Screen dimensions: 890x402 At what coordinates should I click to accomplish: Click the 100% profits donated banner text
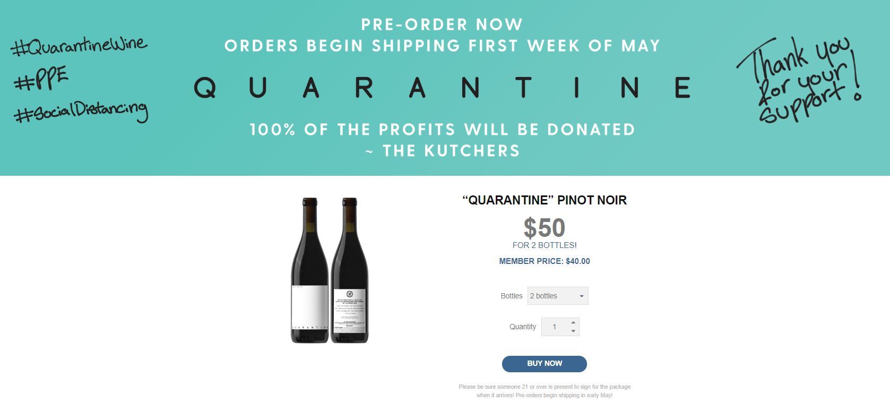coord(442,130)
